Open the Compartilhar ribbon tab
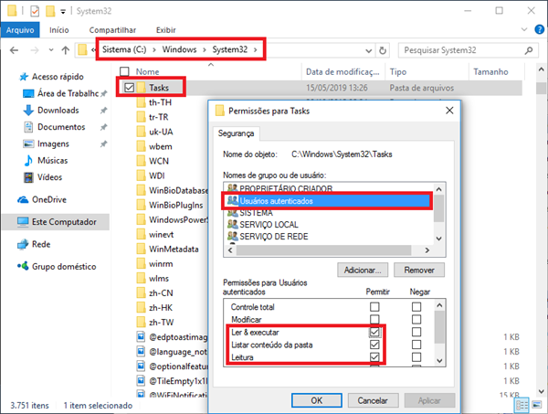548x414 pixels. point(112,30)
